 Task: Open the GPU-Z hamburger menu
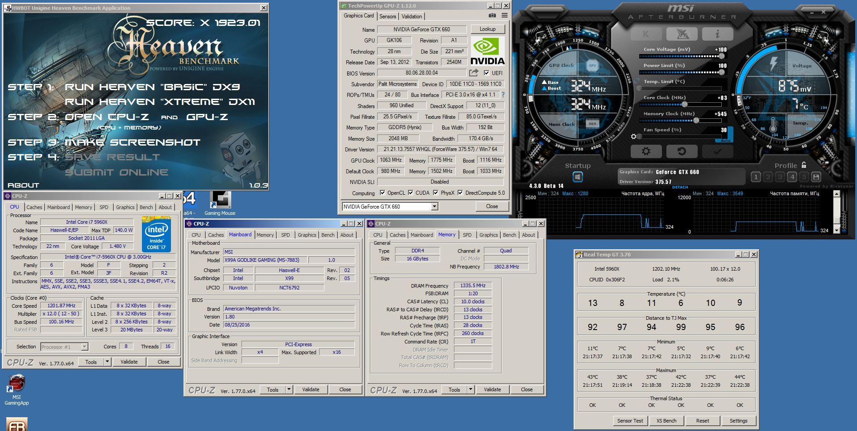[504, 16]
